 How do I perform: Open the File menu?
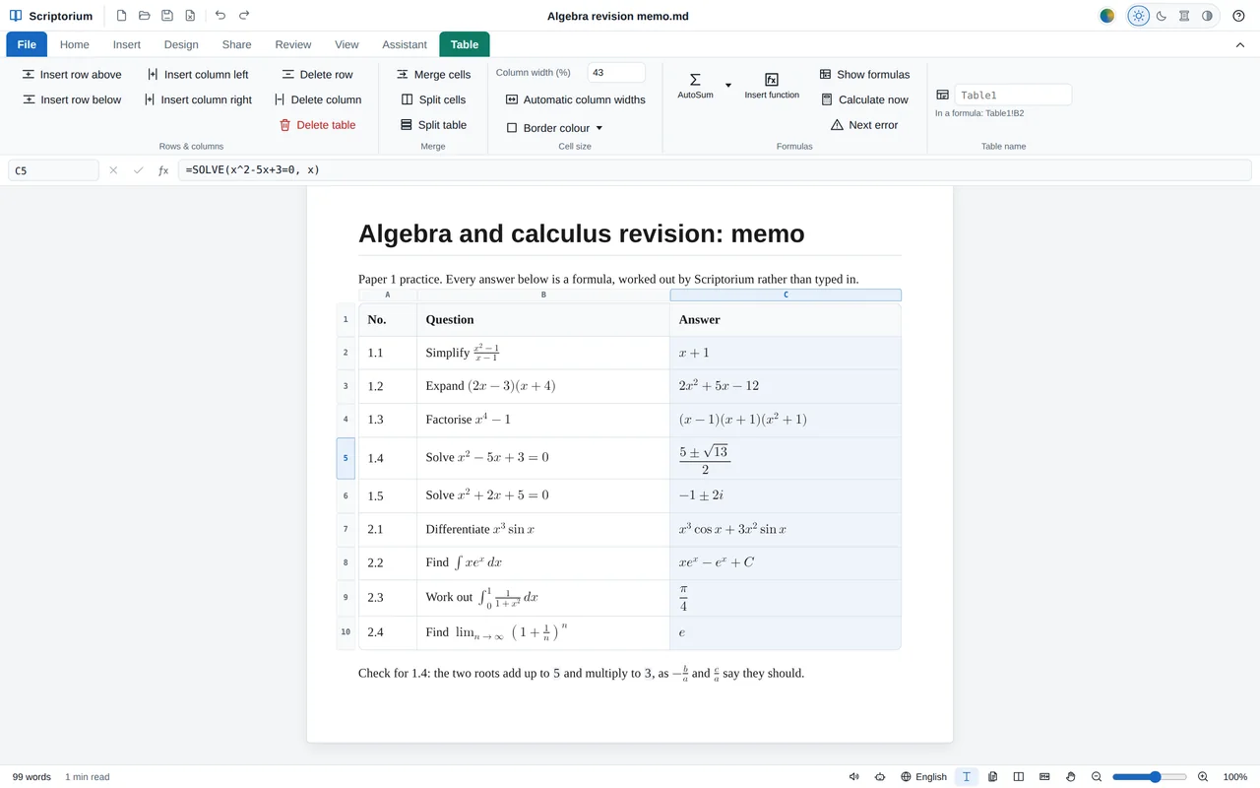(x=27, y=44)
